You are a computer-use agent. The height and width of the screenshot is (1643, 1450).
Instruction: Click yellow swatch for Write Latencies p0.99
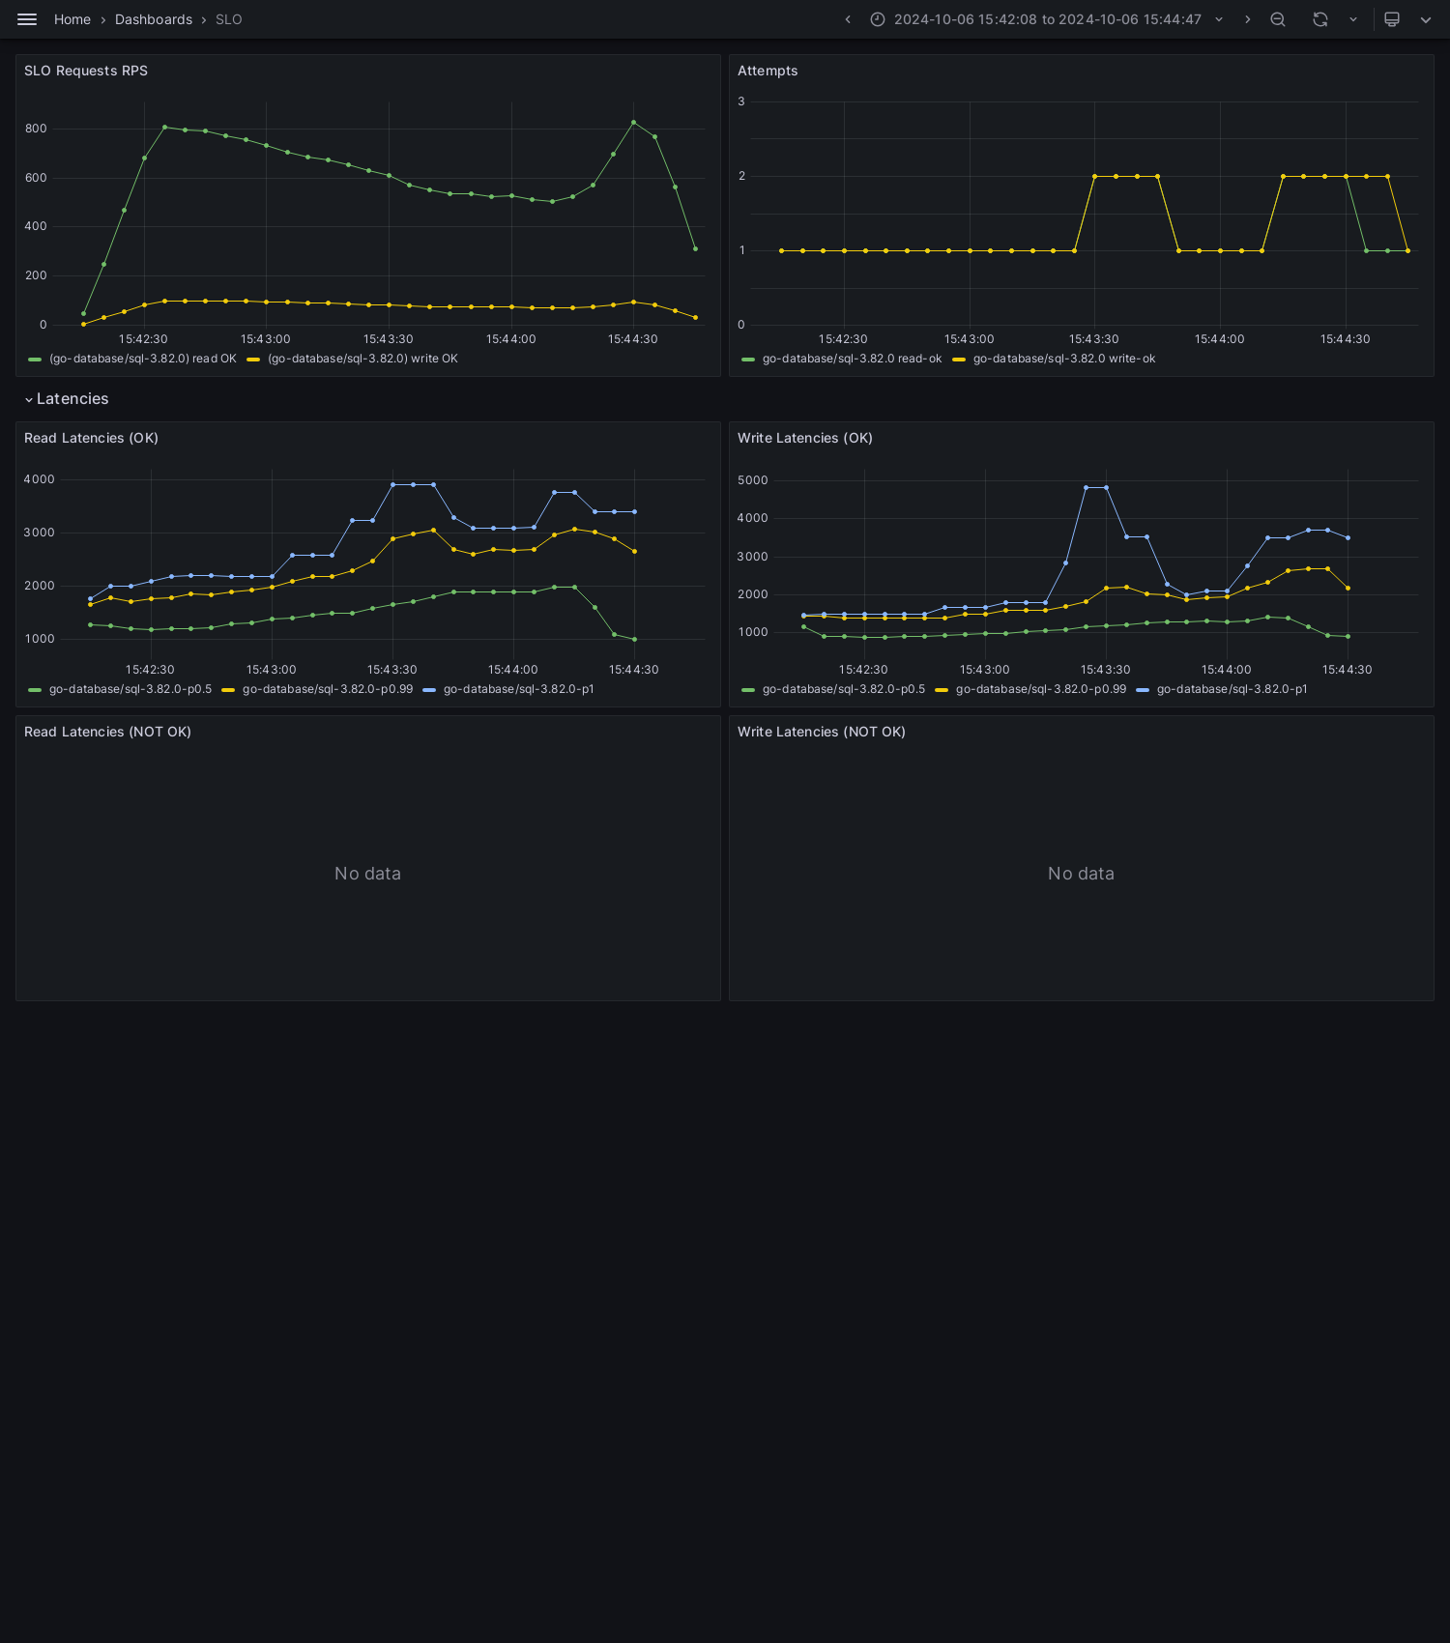[942, 690]
